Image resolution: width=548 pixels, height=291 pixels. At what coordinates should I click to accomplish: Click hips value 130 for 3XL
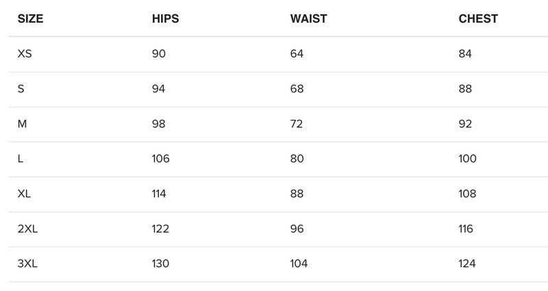point(161,264)
